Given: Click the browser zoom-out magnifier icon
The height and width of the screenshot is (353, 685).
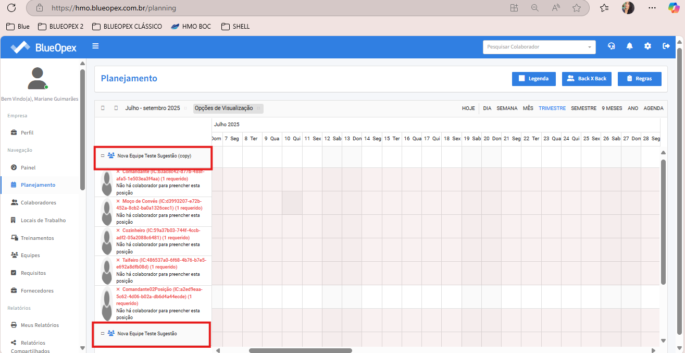Looking at the screenshot, I should pos(534,8).
